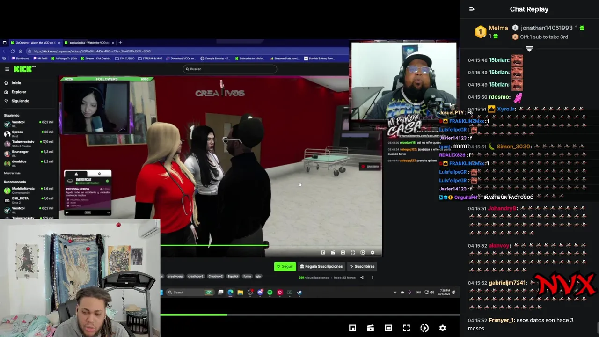
Task: Enter fullscreen on the outer player
Action: 406,328
